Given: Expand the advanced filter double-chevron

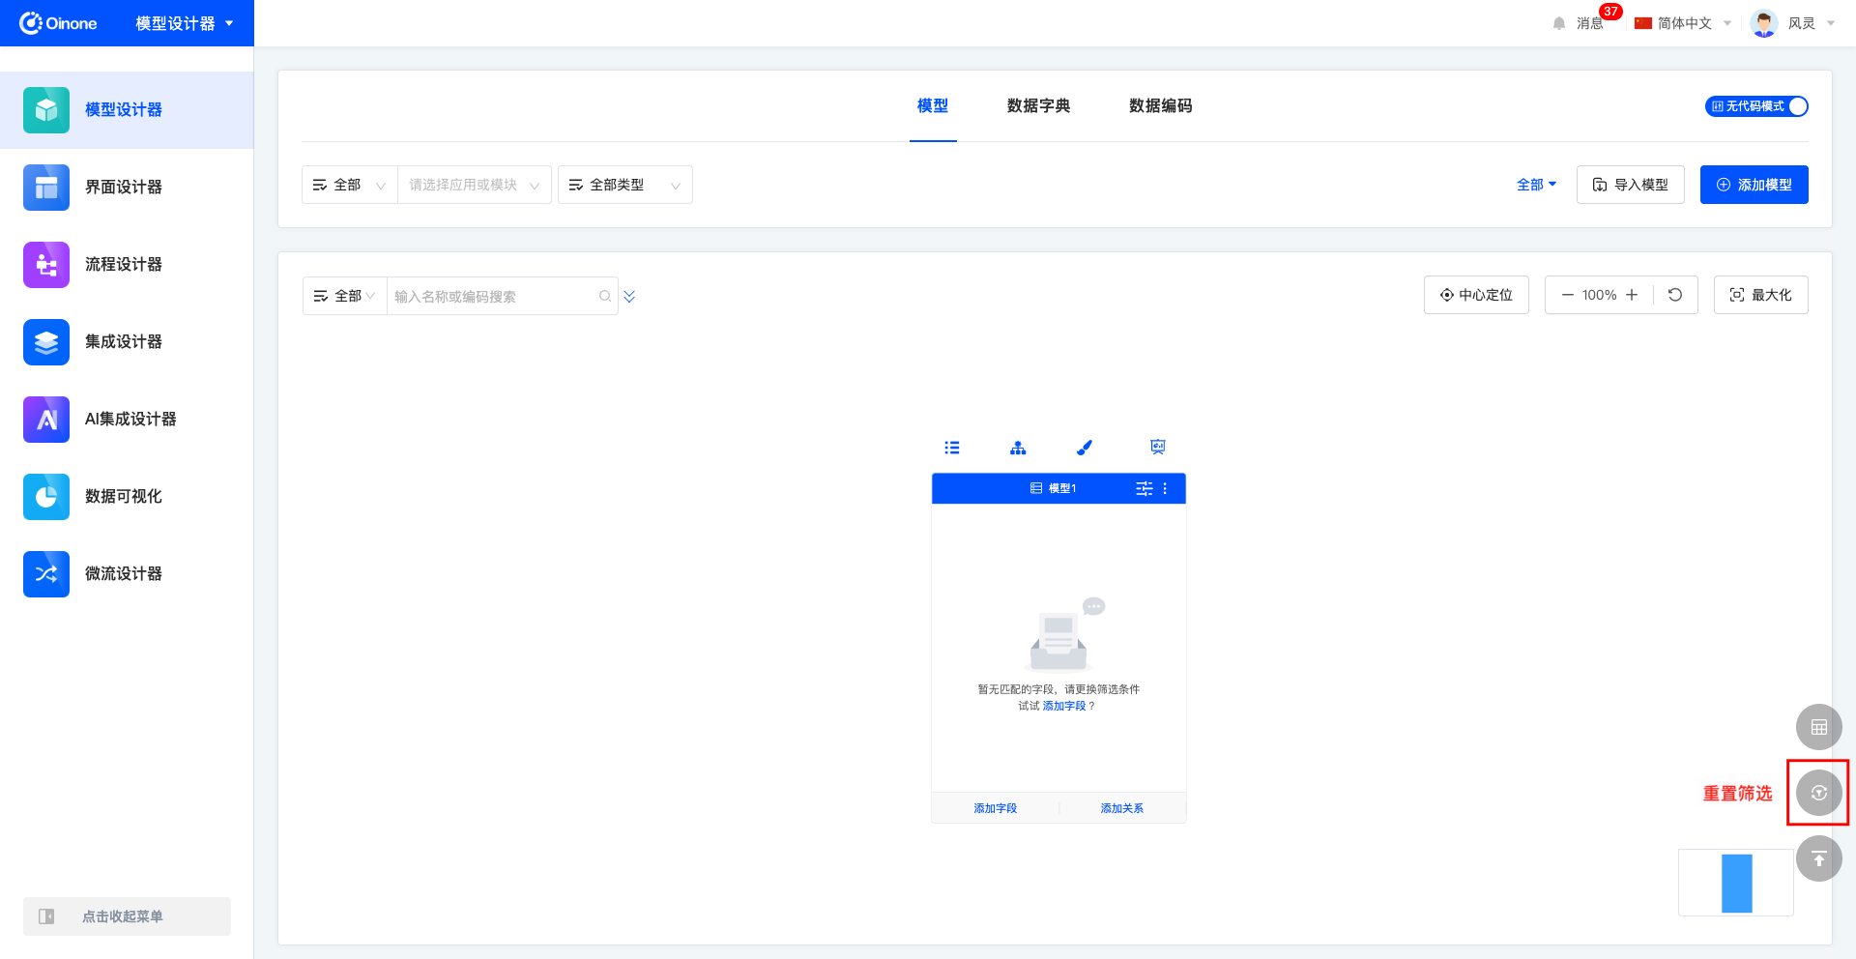Looking at the screenshot, I should [629, 296].
